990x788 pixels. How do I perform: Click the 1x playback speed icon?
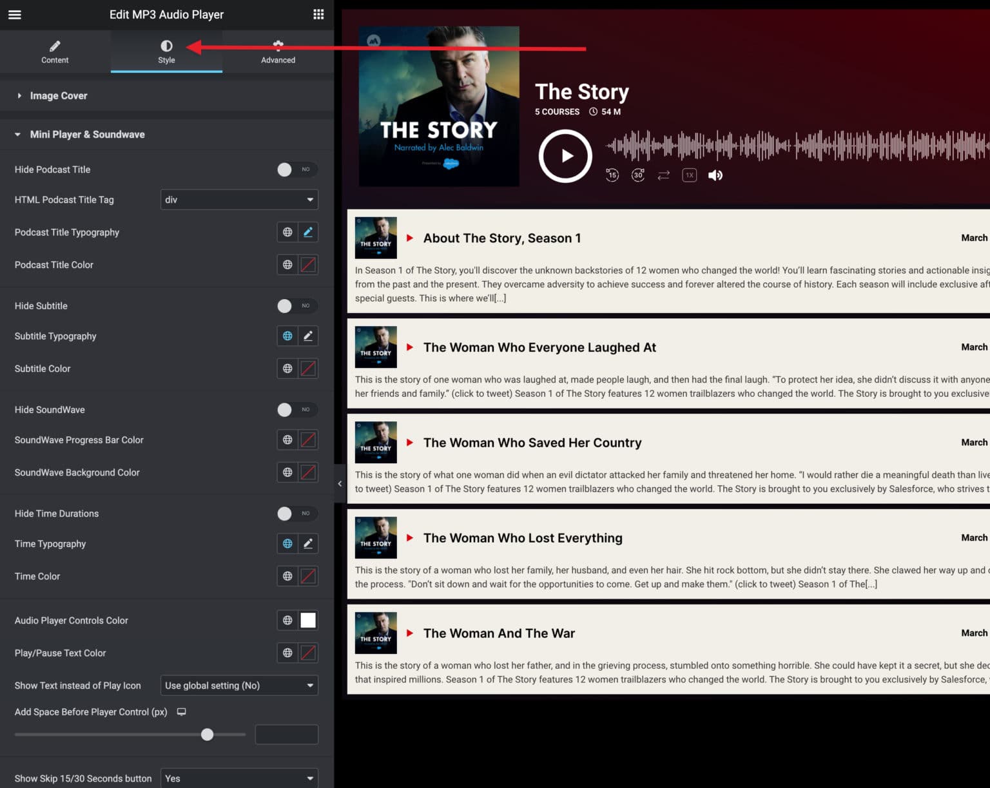[689, 175]
